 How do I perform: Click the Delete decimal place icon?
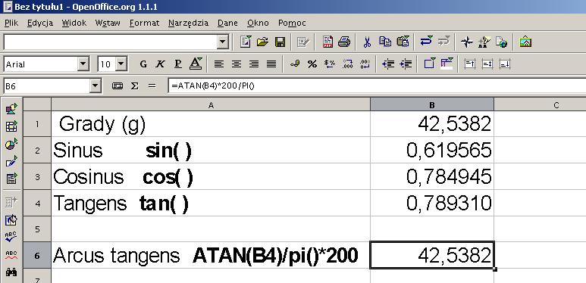click(365, 64)
